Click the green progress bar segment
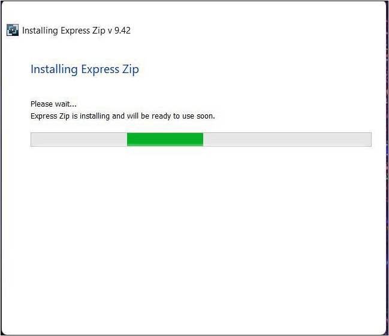 (165, 140)
